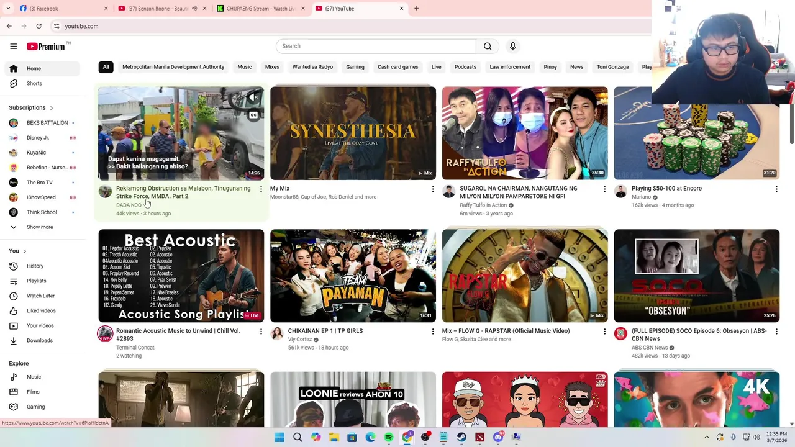The image size is (795, 447).
Task: Open options for CHIKAINAN EP 1 video
Action: coord(433,332)
